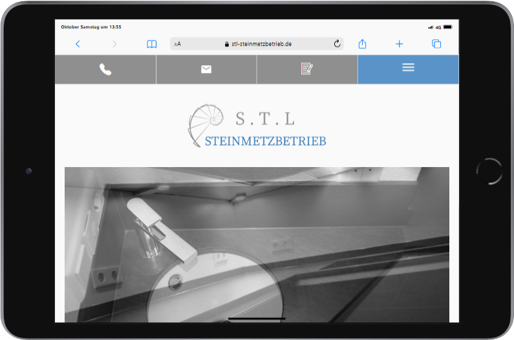Open the blue hamburger menu
514x340 pixels.
[408, 70]
